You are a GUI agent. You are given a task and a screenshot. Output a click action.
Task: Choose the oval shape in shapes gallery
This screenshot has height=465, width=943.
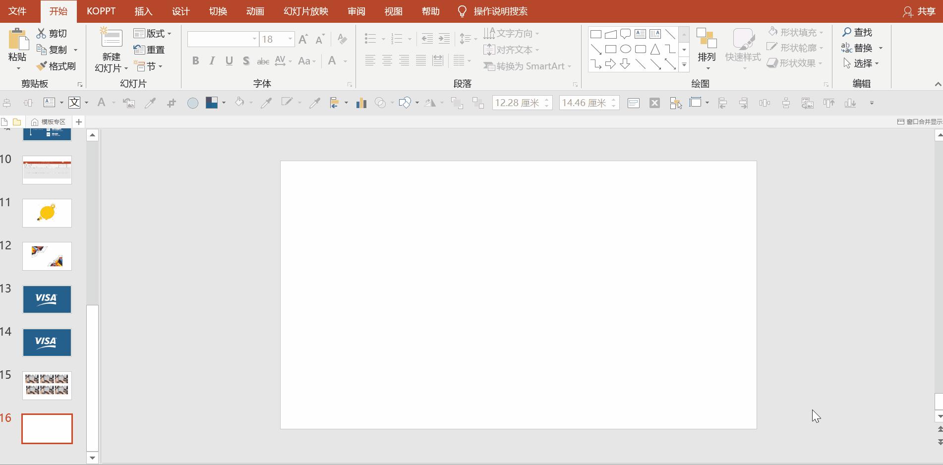click(x=626, y=49)
